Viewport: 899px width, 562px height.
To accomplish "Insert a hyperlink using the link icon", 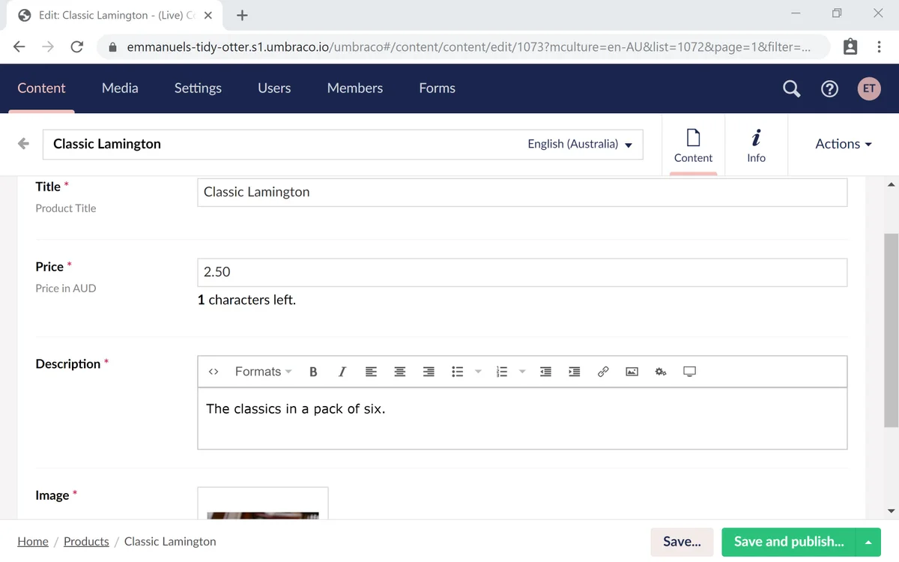I will click(x=603, y=371).
